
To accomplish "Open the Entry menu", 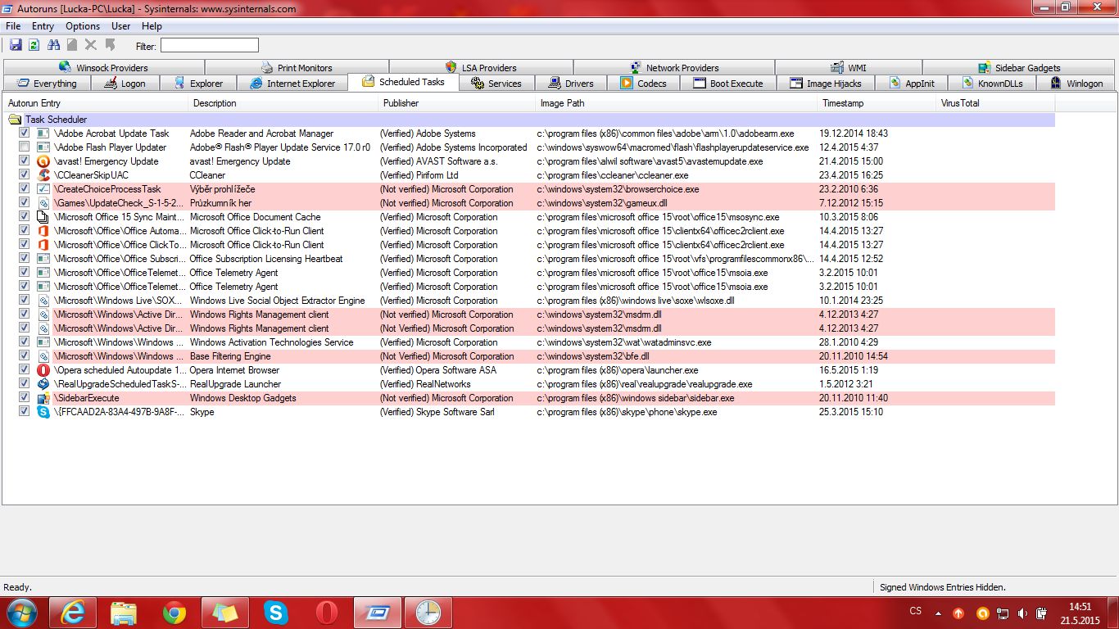I will click(x=43, y=26).
